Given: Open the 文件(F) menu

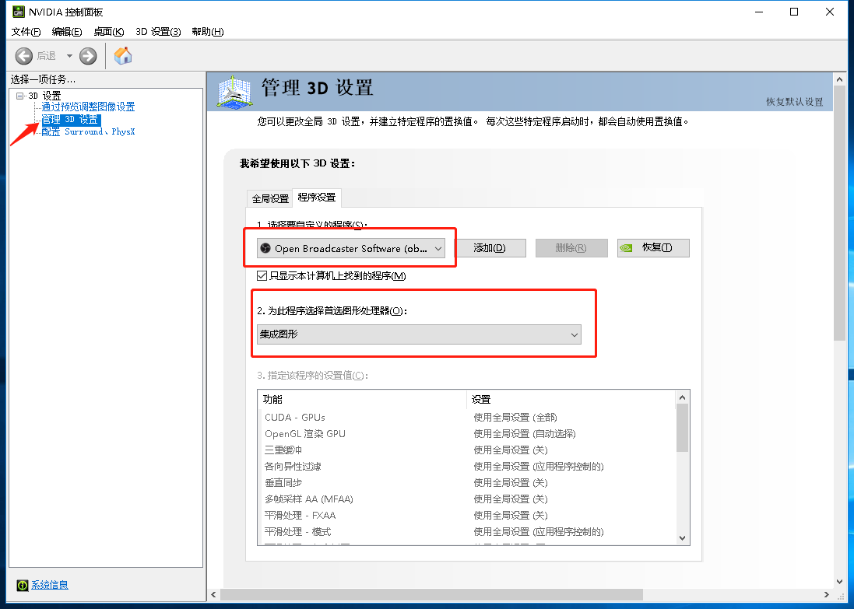Looking at the screenshot, I should coord(26,32).
